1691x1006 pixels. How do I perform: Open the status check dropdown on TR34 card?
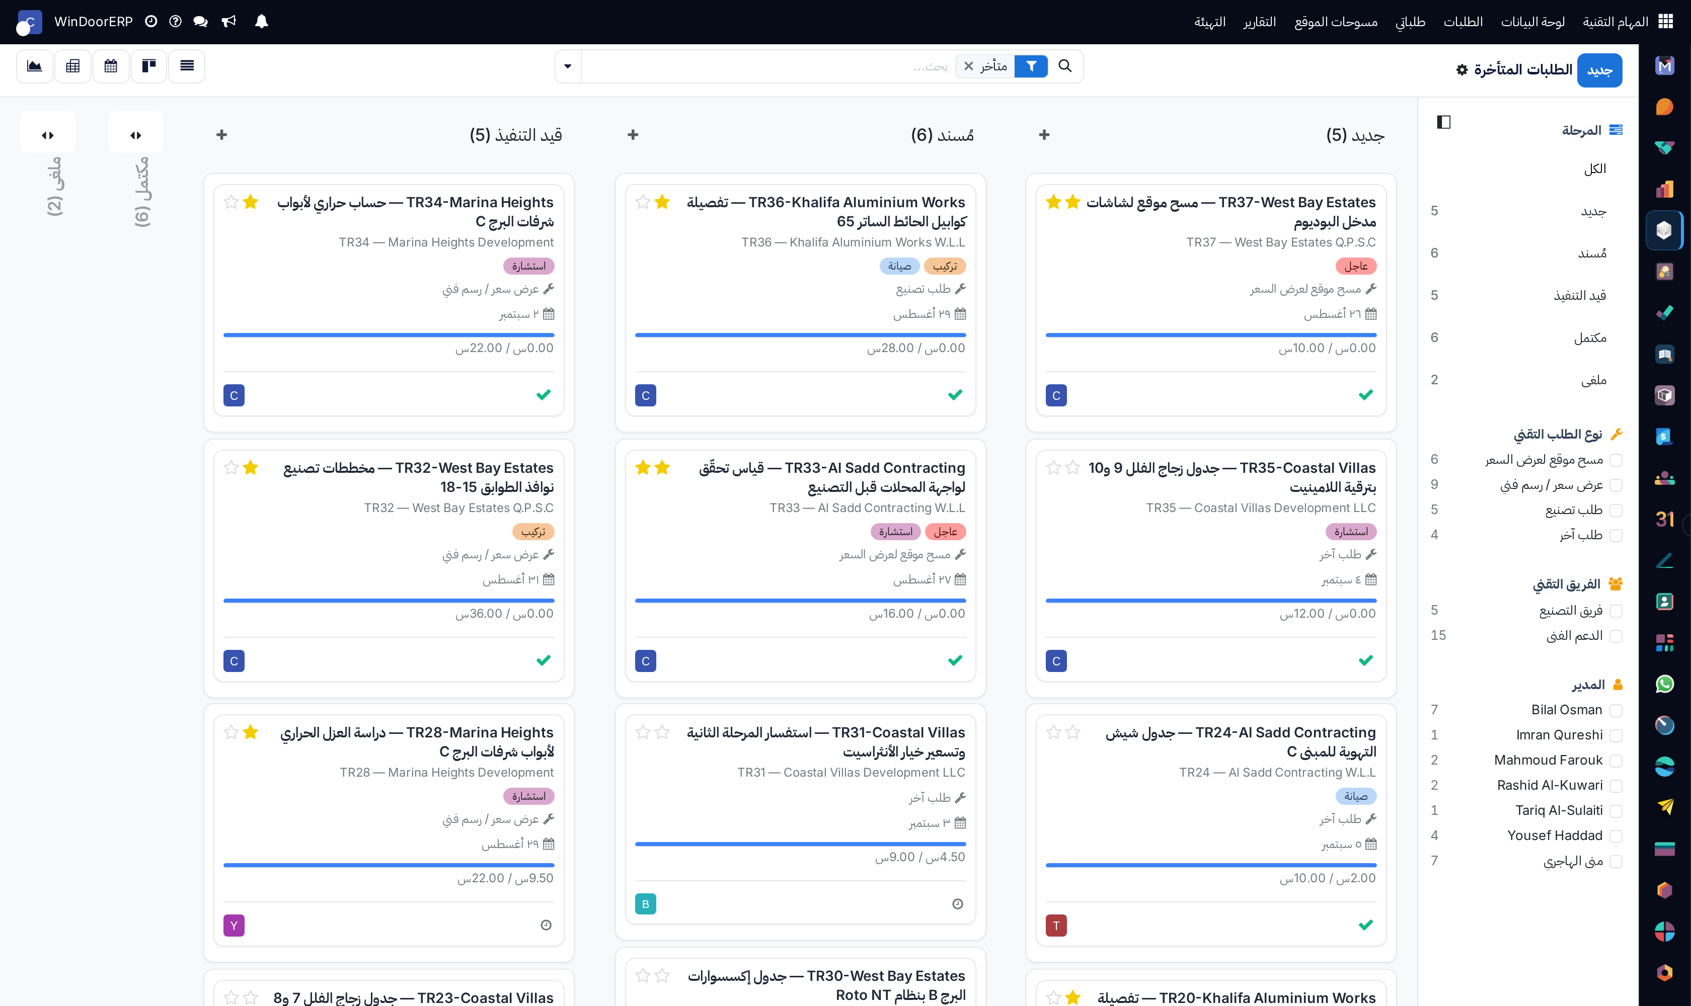[x=544, y=394]
